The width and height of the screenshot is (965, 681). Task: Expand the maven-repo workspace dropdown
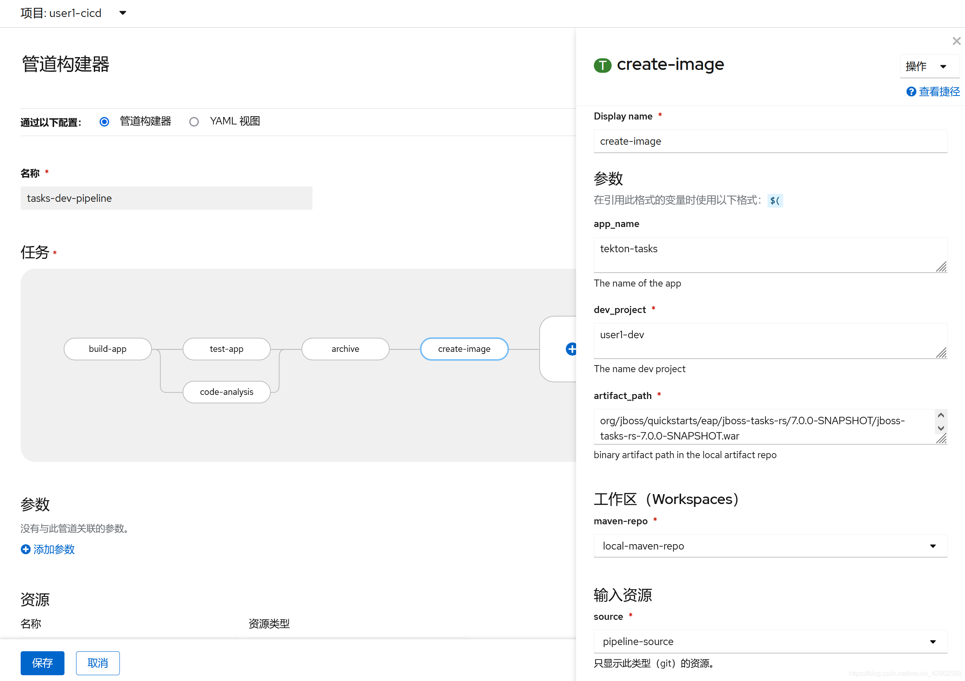pos(770,545)
